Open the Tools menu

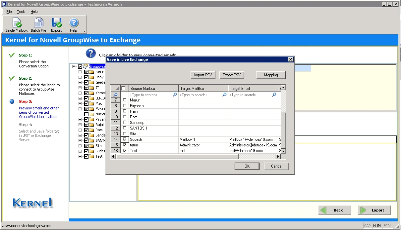coord(21,12)
